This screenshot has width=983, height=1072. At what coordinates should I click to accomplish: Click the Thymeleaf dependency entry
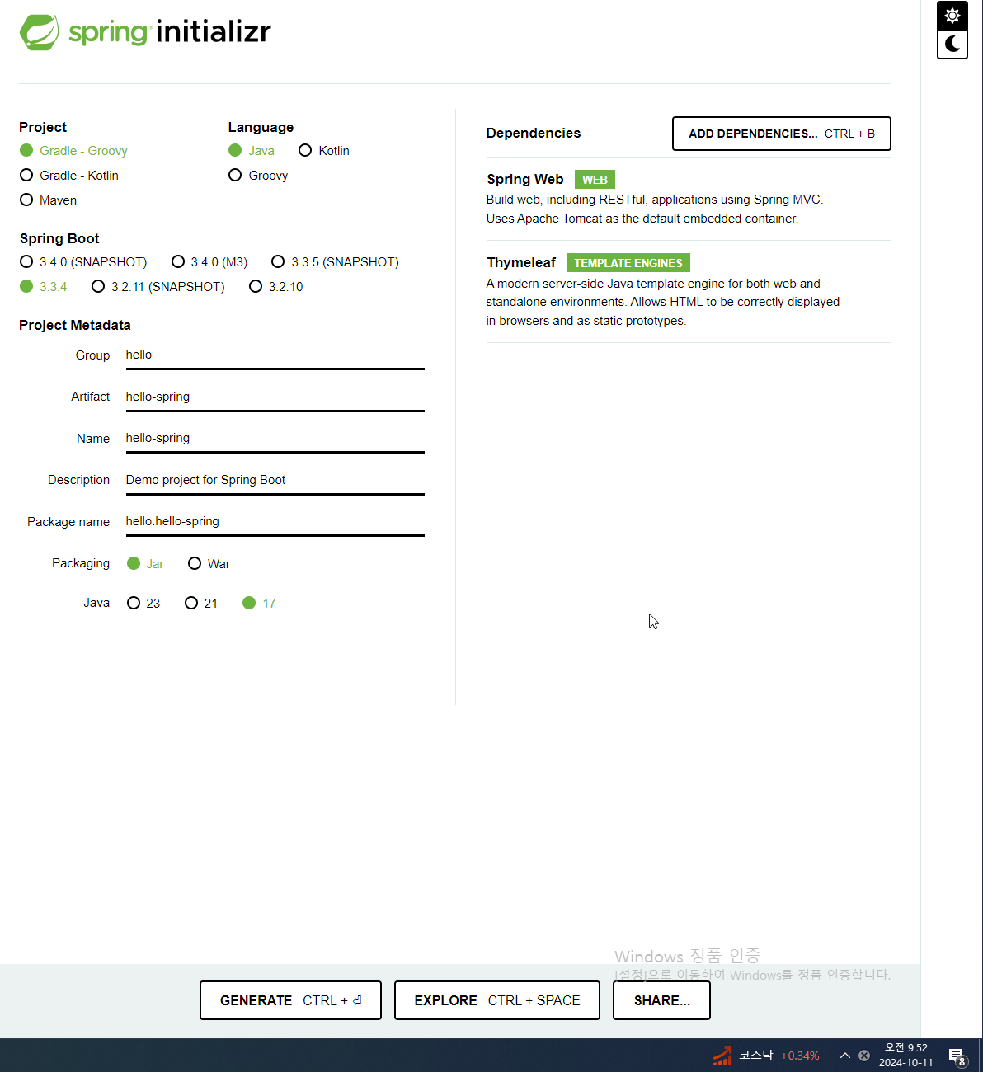pos(689,291)
